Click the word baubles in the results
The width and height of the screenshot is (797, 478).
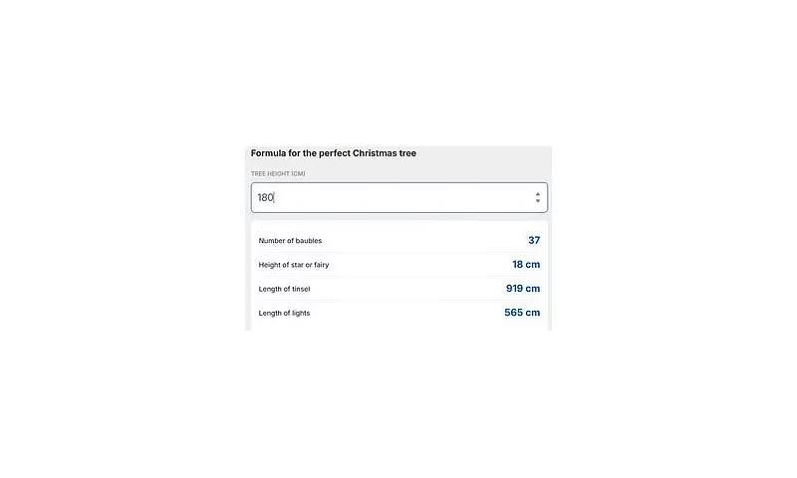(309, 241)
